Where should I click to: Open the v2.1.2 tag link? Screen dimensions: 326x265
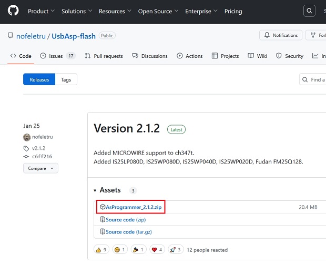tap(39, 148)
